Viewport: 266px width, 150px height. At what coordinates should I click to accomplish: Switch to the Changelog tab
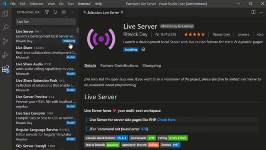pyautogui.click(x=152, y=65)
